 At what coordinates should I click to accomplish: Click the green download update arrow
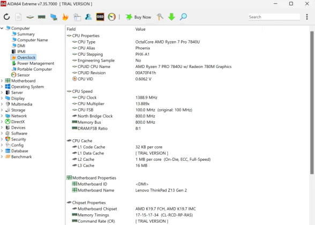(171, 17)
